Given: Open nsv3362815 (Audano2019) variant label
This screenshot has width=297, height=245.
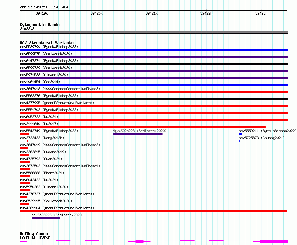Looking at the screenshot, I should (x=43, y=152).
